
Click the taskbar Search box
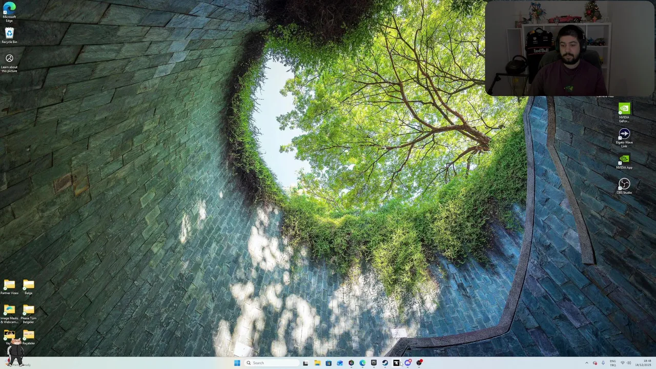pos(272,363)
